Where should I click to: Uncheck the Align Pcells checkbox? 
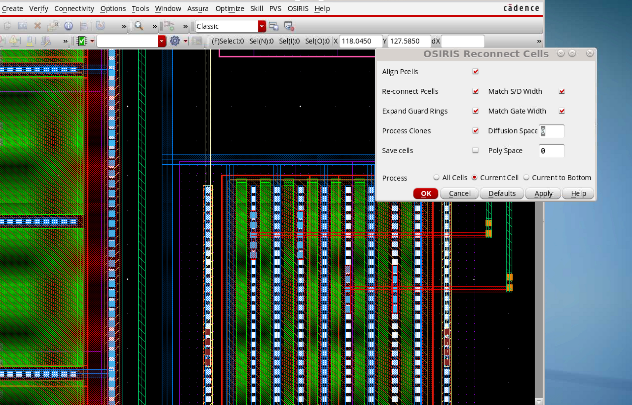[475, 71]
